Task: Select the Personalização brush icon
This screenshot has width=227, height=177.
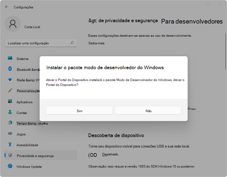Action: (x=10, y=91)
